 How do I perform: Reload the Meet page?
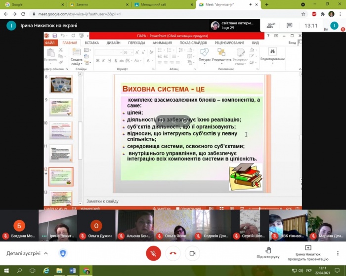[22, 14]
